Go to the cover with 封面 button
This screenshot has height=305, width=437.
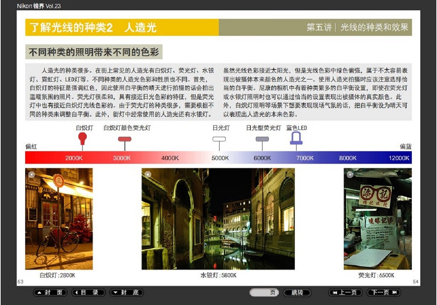pos(50,293)
